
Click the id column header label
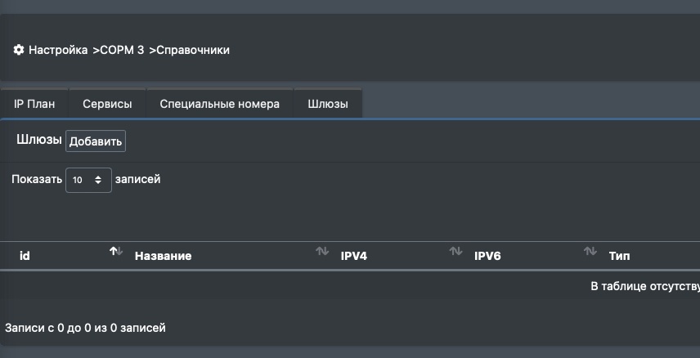[x=25, y=256]
